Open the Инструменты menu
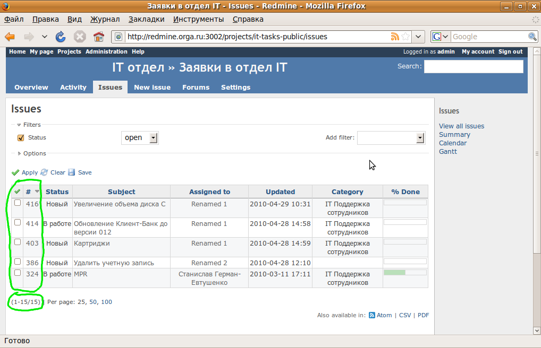Image resolution: width=541 pixels, height=348 pixels. pyautogui.click(x=198, y=19)
